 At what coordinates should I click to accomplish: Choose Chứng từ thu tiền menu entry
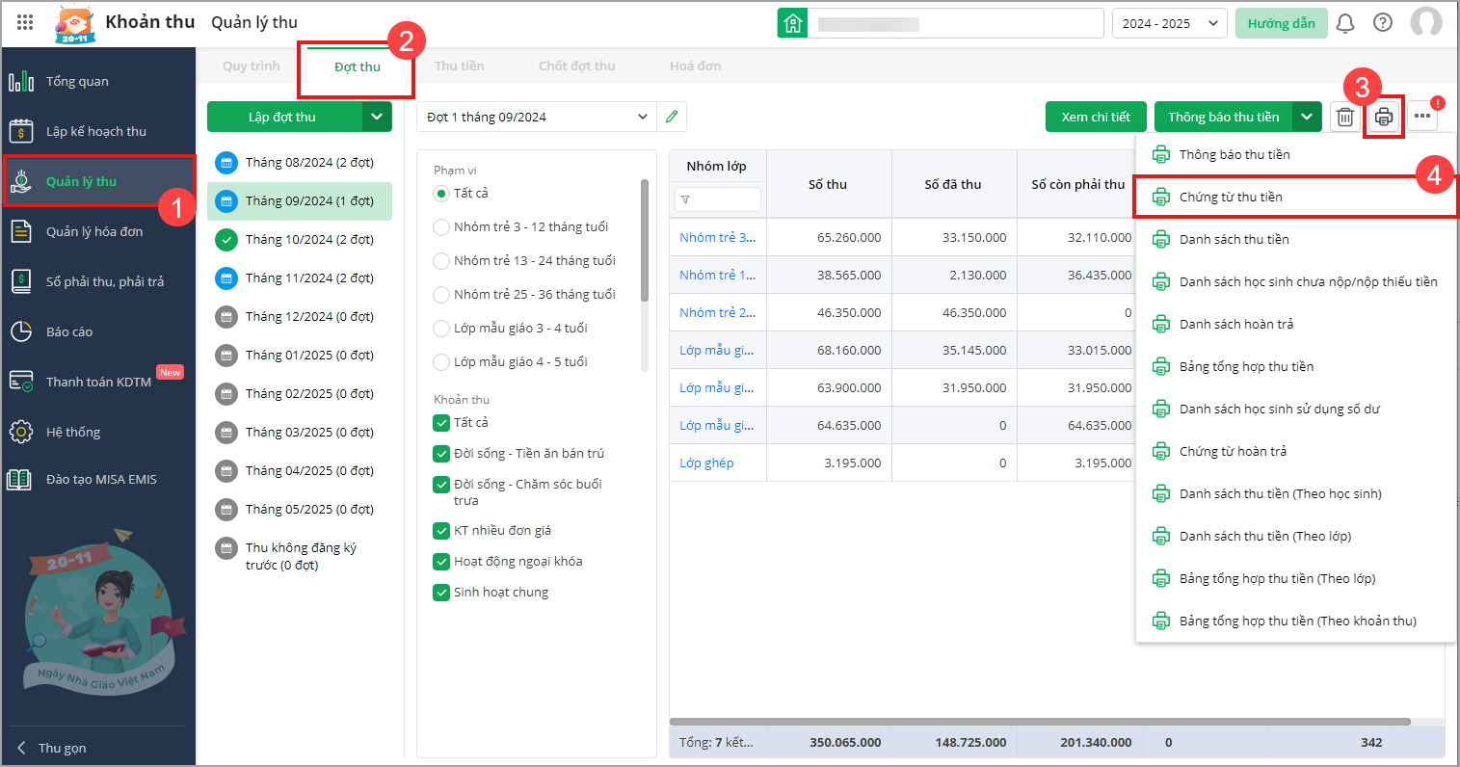pos(1231,198)
